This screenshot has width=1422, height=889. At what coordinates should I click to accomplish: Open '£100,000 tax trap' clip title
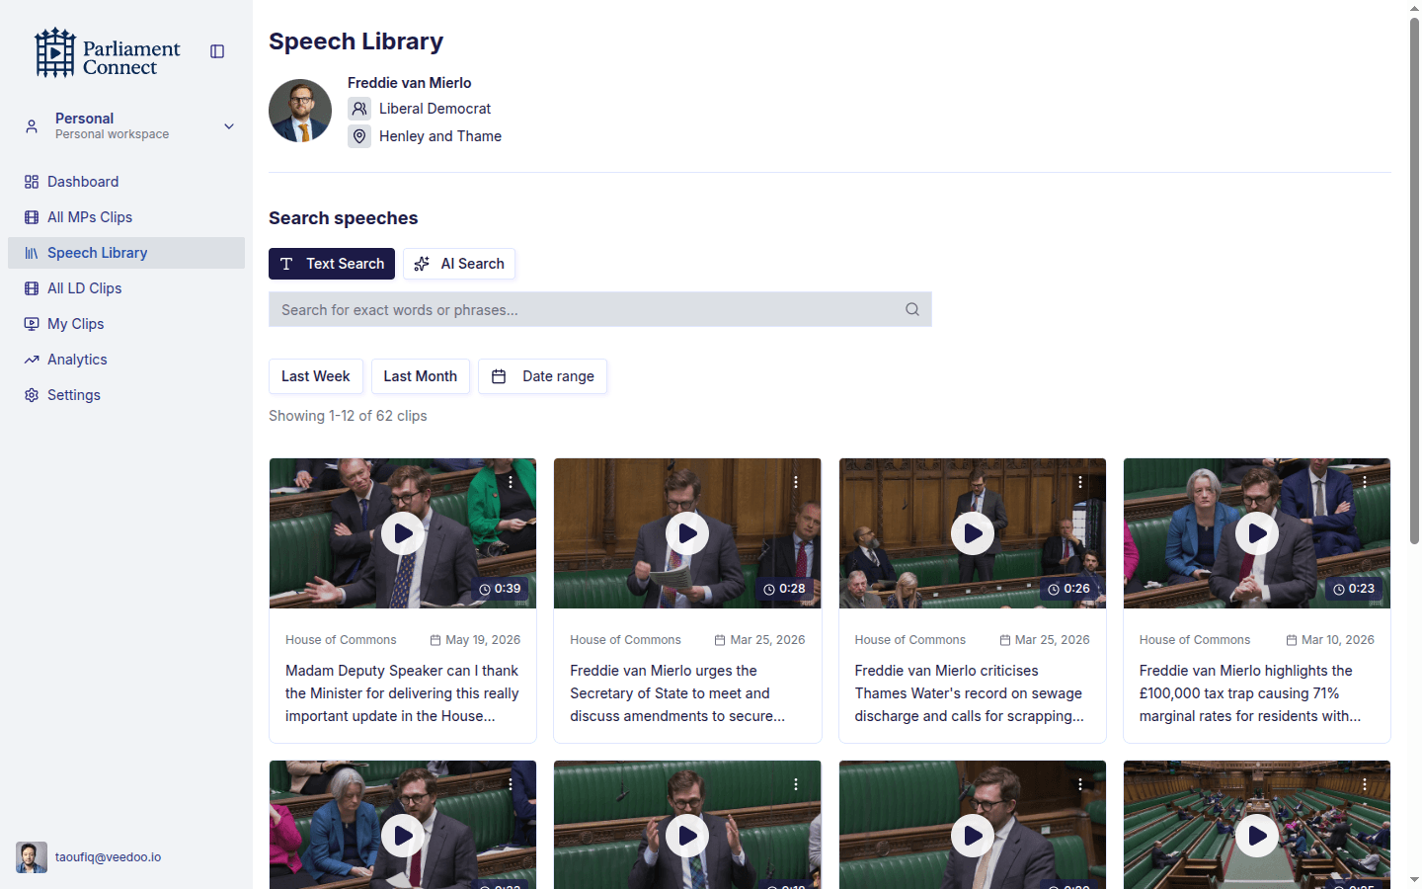pyautogui.click(x=1257, y=693)
